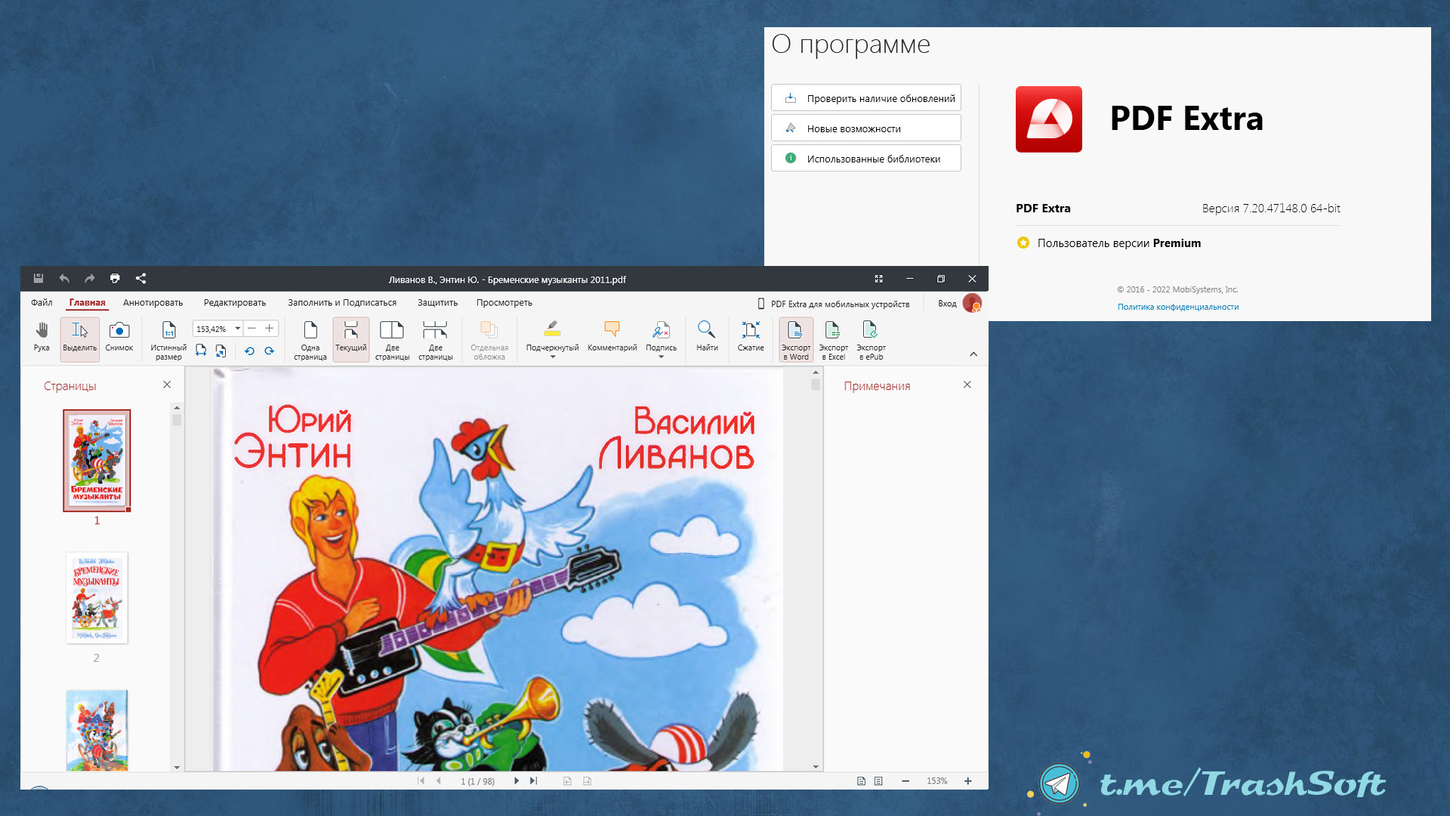Switch to Одна страница single page view
1450x816 pixels.
[x=310, y=340]
